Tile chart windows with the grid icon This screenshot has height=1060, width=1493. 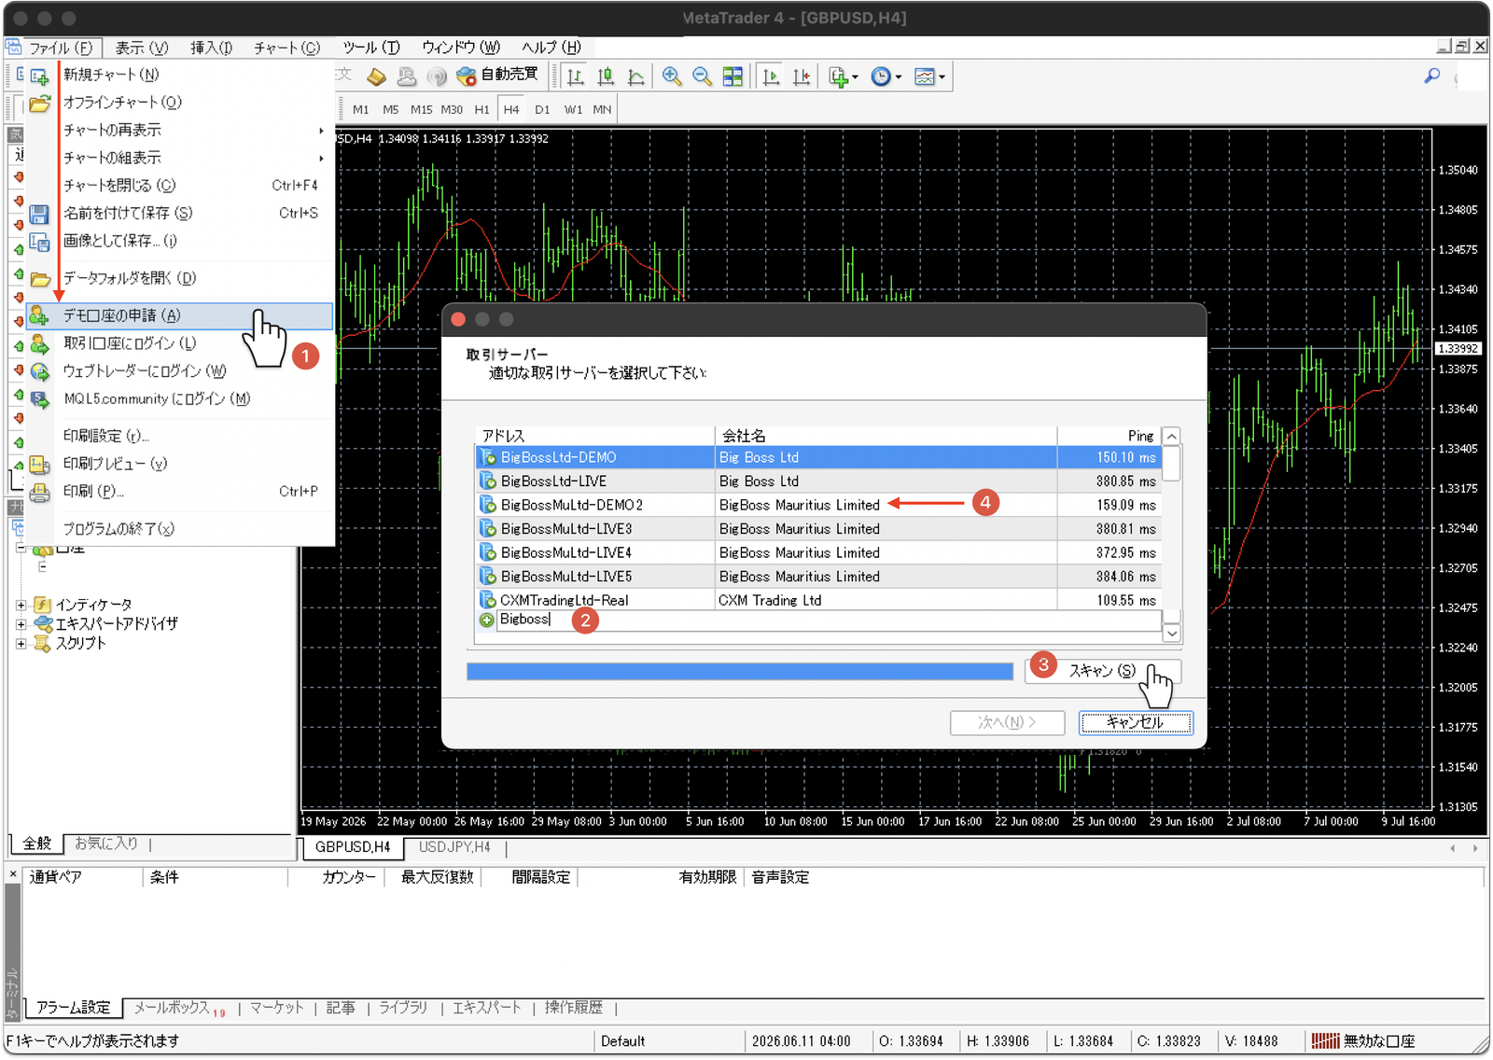click(x=733, y=77)
